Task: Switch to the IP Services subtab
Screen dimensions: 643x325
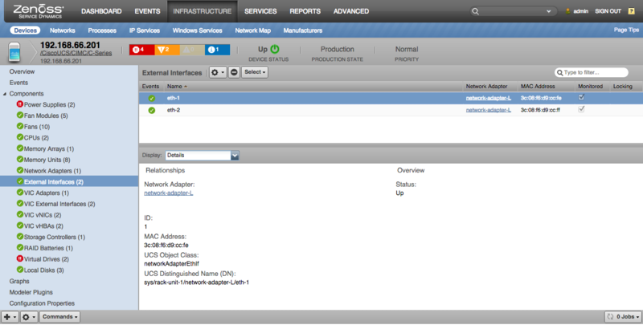Action: 145,30
